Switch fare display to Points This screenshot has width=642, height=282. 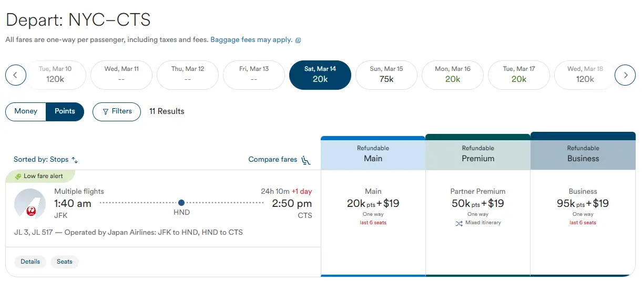65,111
